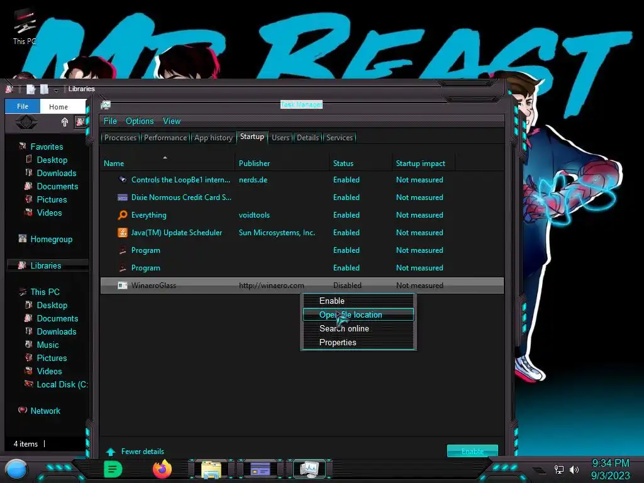
Task: Click the Favorites star icon in sidebar
Action: pos(23,146)
